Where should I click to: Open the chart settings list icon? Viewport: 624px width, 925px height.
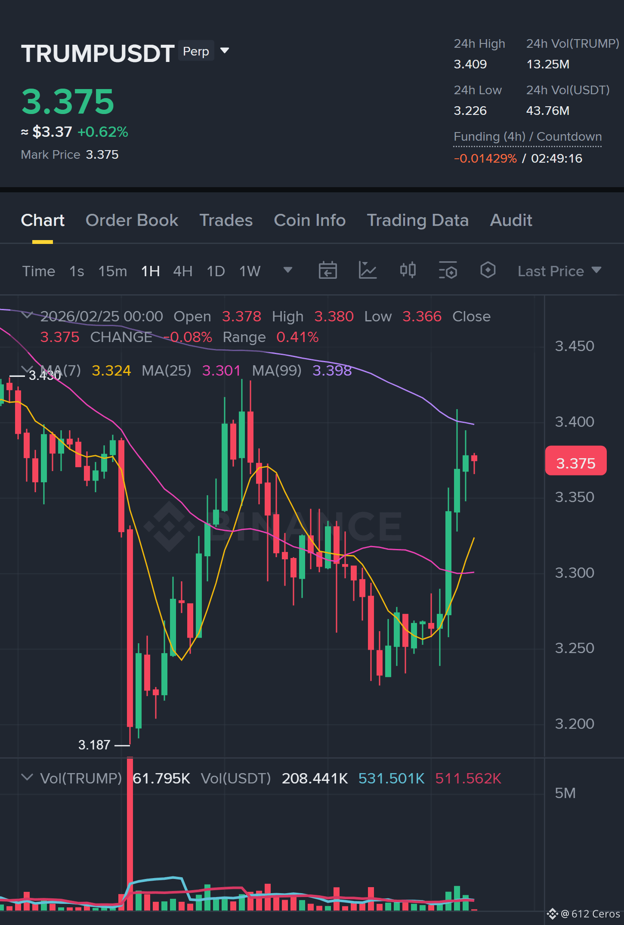click(x=448, y=271)
